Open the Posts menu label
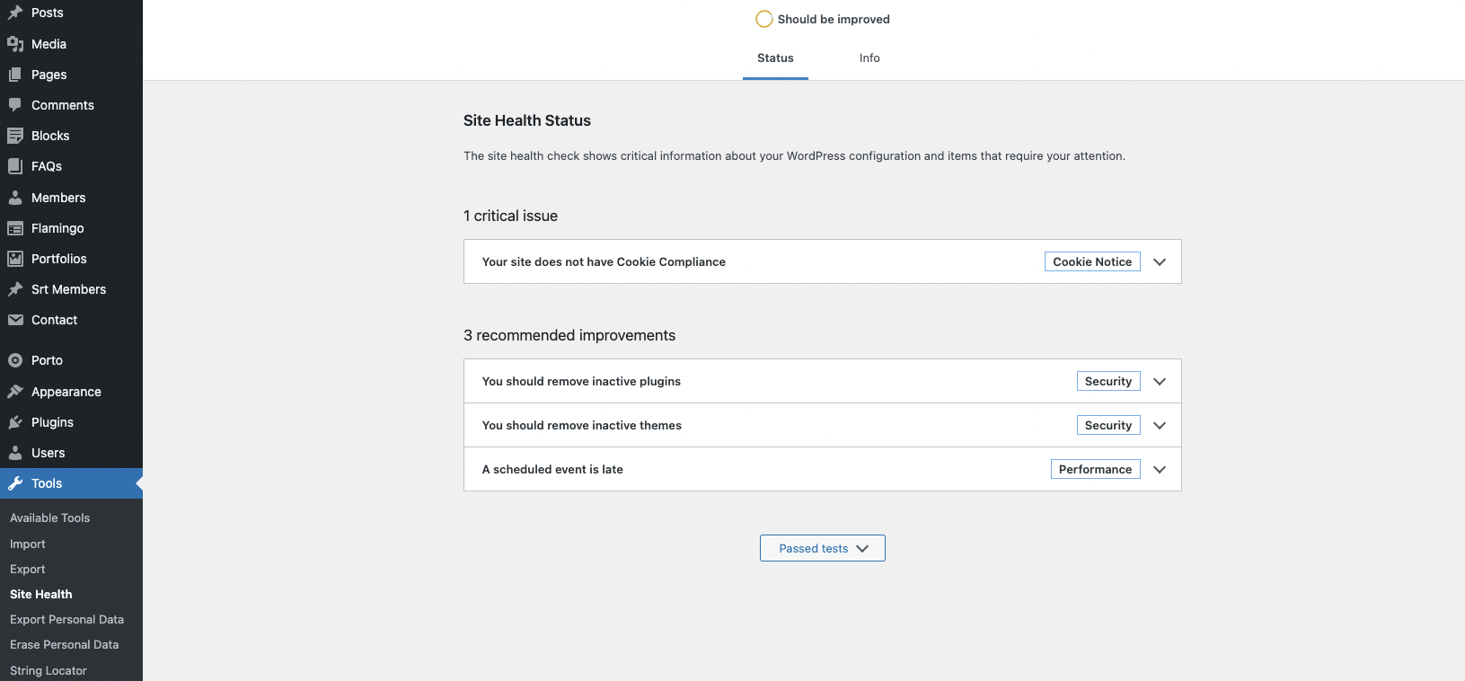The image size is (1465, 681). [x=48, y=13]
